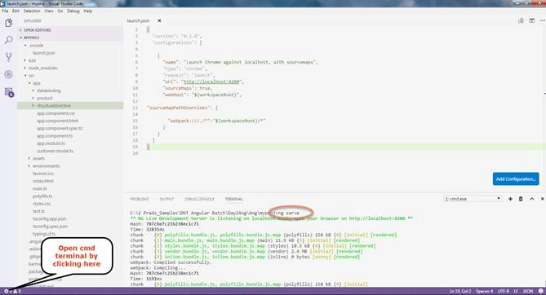Image resolution: width=546 pixels, height=295 pixels.
Task: Open the Search view in activity bar
Action: click(x=9, y=40)
